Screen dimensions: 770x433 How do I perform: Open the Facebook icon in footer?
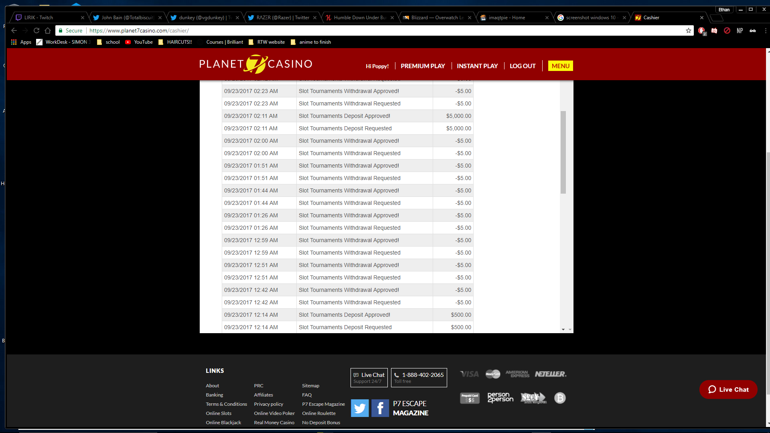[x=380, y=408]
